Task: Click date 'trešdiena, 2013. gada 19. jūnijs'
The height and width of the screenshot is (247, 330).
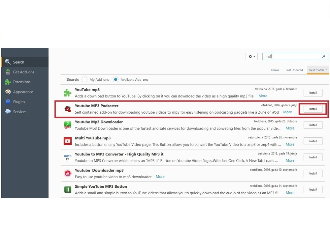Action: pyautogui.click(x=278, y=153)
